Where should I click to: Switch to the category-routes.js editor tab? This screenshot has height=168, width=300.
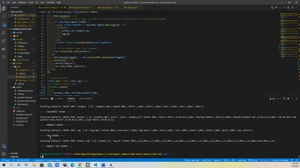(x=80, y=7)
